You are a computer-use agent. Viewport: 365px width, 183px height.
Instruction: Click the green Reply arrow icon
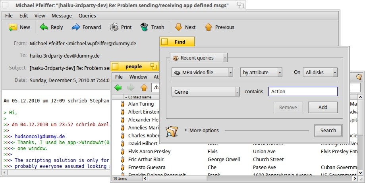[x=44, y=27]
